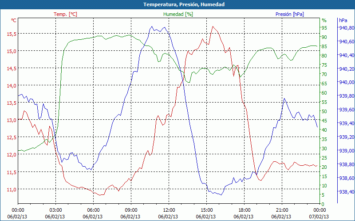Click the '15,0' temperature axis value

(12, 51)
